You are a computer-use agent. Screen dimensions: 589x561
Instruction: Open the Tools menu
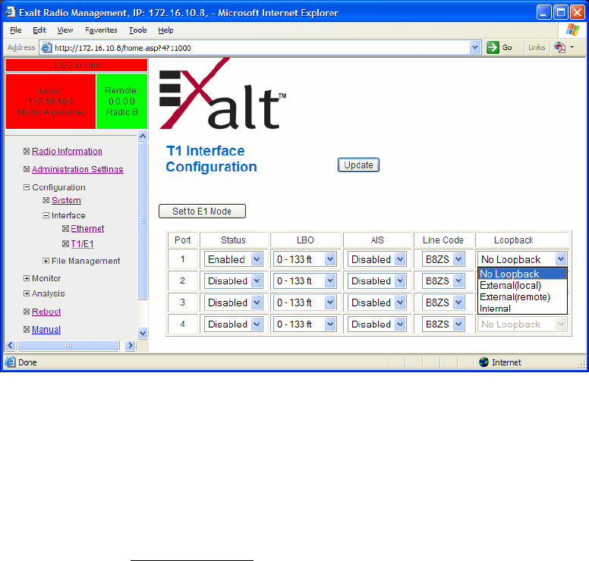tap(138, 30)
